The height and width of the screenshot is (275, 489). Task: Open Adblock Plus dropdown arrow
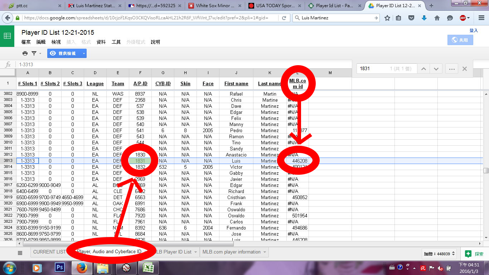click(x=468, y=18)
